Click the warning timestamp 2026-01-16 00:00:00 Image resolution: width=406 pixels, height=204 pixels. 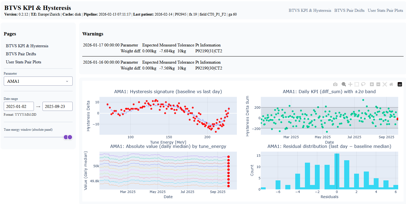(101, 62)
